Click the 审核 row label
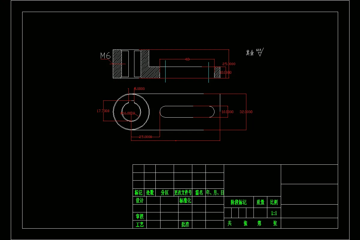The image size is (360, 240). [x=140, y=216]
